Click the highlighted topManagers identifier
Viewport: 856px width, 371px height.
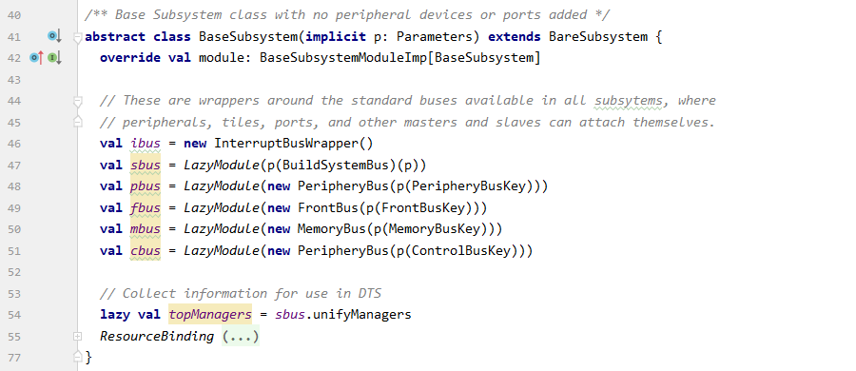pos(210,314)
